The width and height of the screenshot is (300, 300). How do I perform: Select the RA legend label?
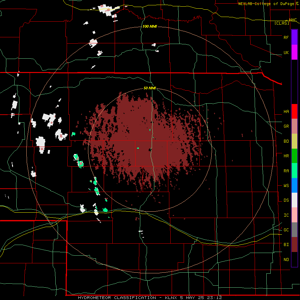[286, 171]
